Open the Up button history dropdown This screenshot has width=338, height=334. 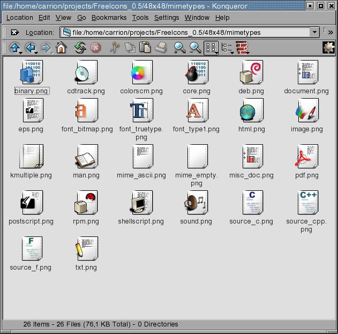tap(21, 53)
